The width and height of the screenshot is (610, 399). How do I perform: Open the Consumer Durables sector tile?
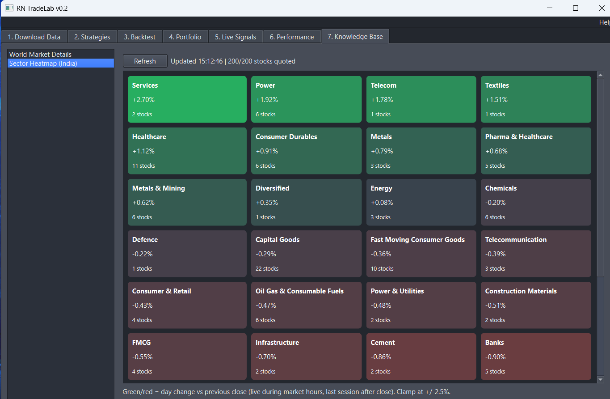tap(306, 151)
